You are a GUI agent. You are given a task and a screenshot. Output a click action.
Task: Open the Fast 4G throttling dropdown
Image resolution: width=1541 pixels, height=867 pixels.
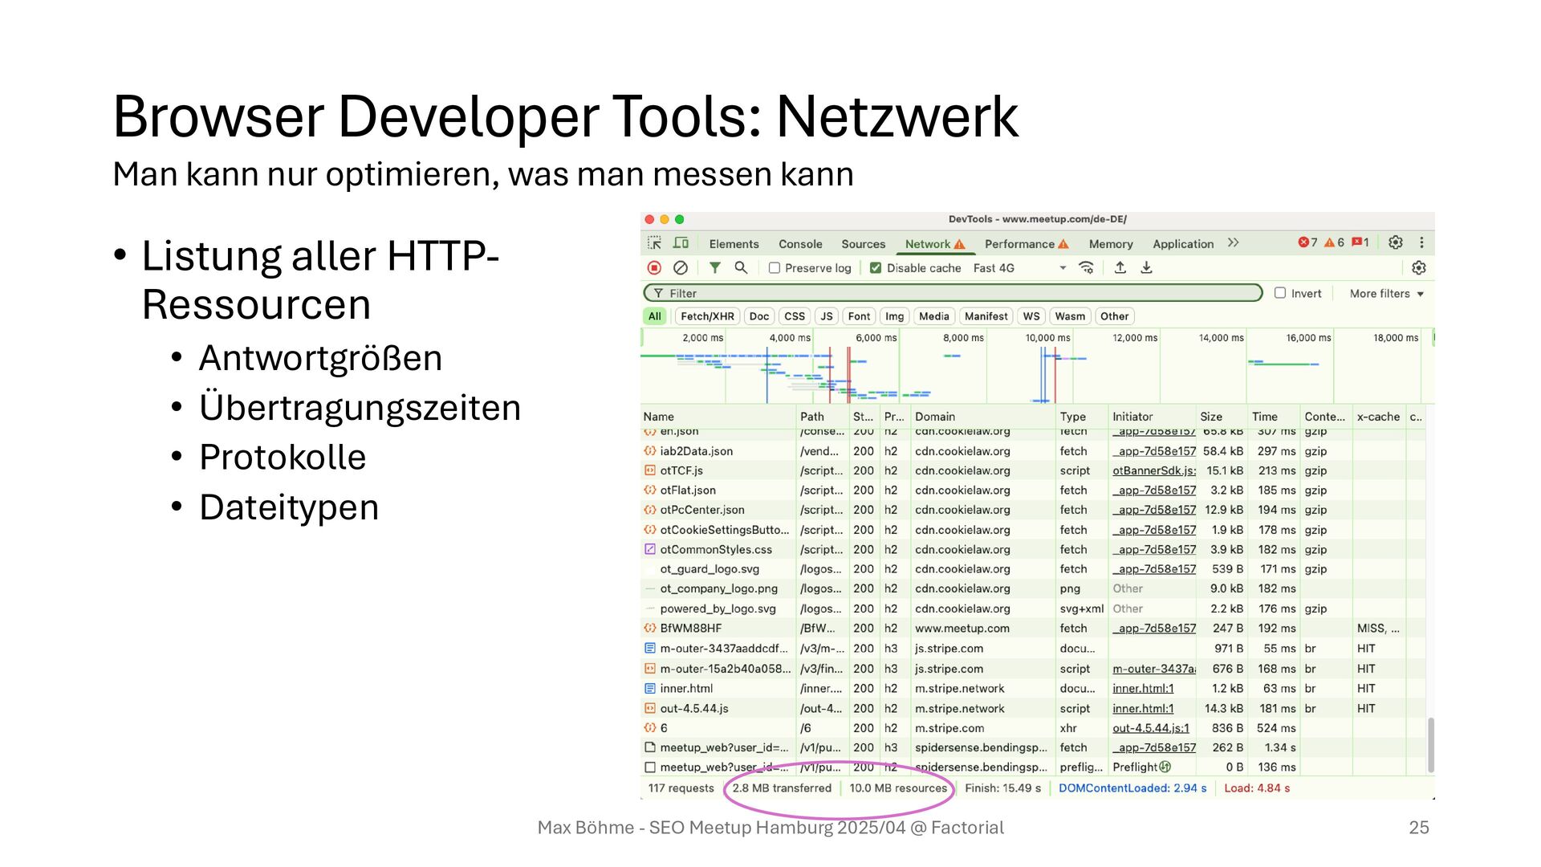click(1019, 268)
